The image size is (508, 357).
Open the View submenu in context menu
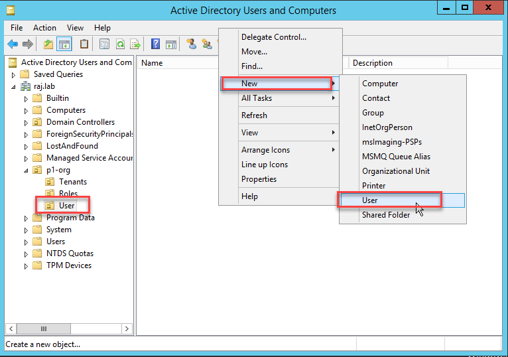pyautogui.click(x=279, y=133)
